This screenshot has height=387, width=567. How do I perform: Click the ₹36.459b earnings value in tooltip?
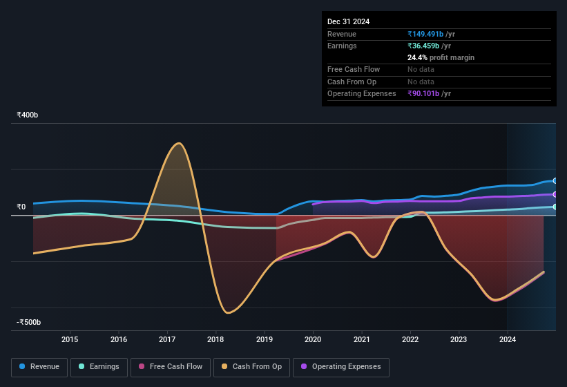[x=423, y=46]
